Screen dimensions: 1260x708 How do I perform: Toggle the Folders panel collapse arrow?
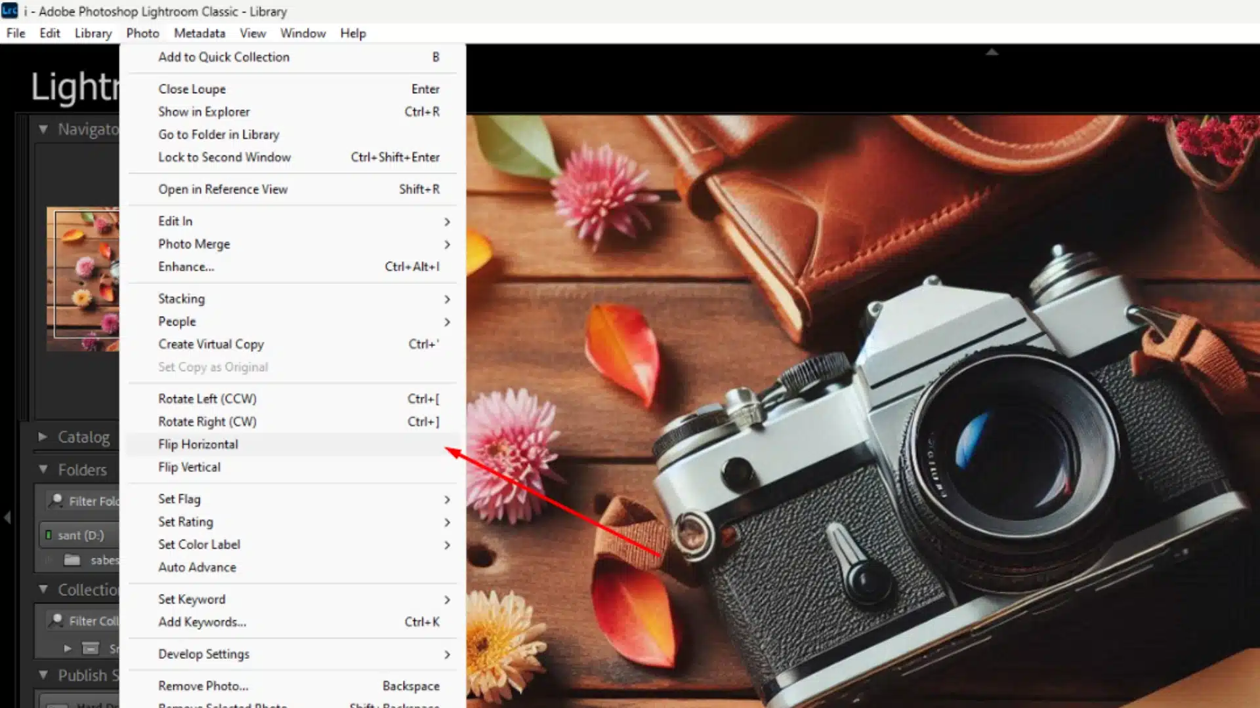[x=41, y=469]
